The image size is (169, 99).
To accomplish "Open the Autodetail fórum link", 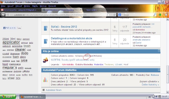I will [x=54, y=90].
